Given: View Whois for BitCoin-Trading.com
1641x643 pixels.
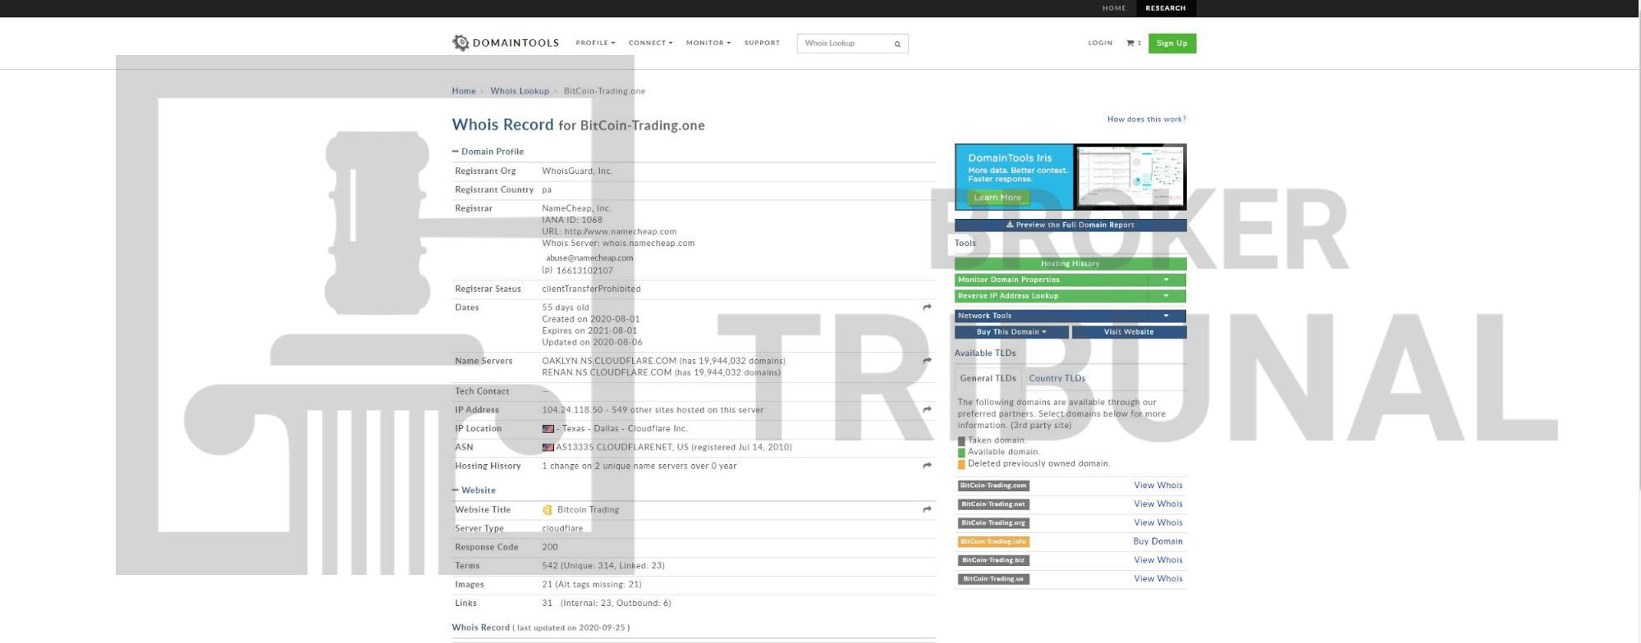Looking at the screenshot, I should pyautogui.click(x=1157, y=486).
